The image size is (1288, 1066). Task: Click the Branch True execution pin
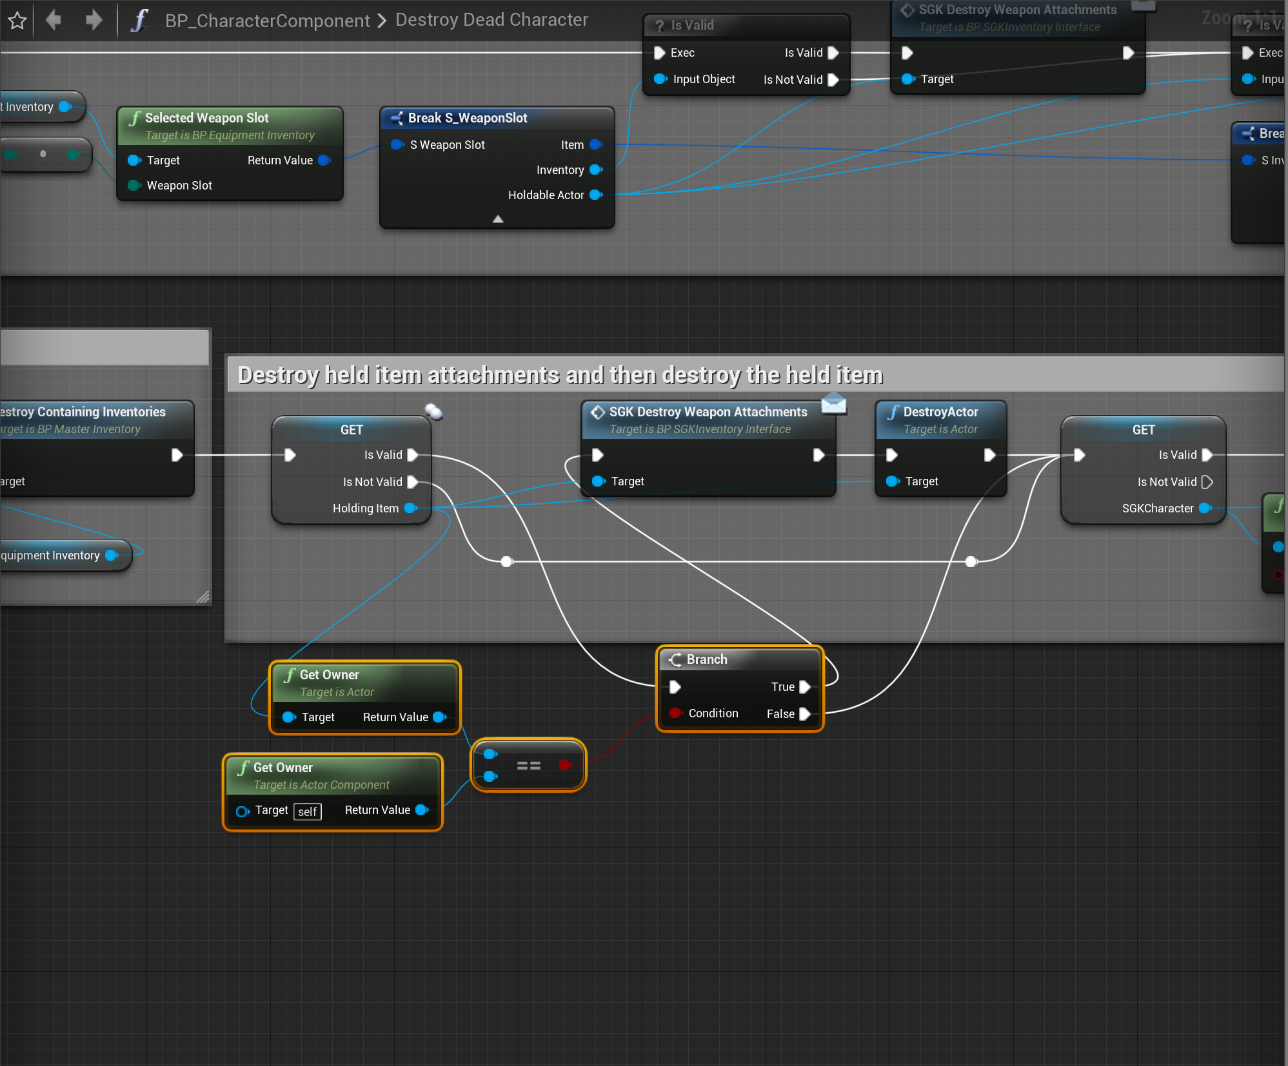[805, 687]
